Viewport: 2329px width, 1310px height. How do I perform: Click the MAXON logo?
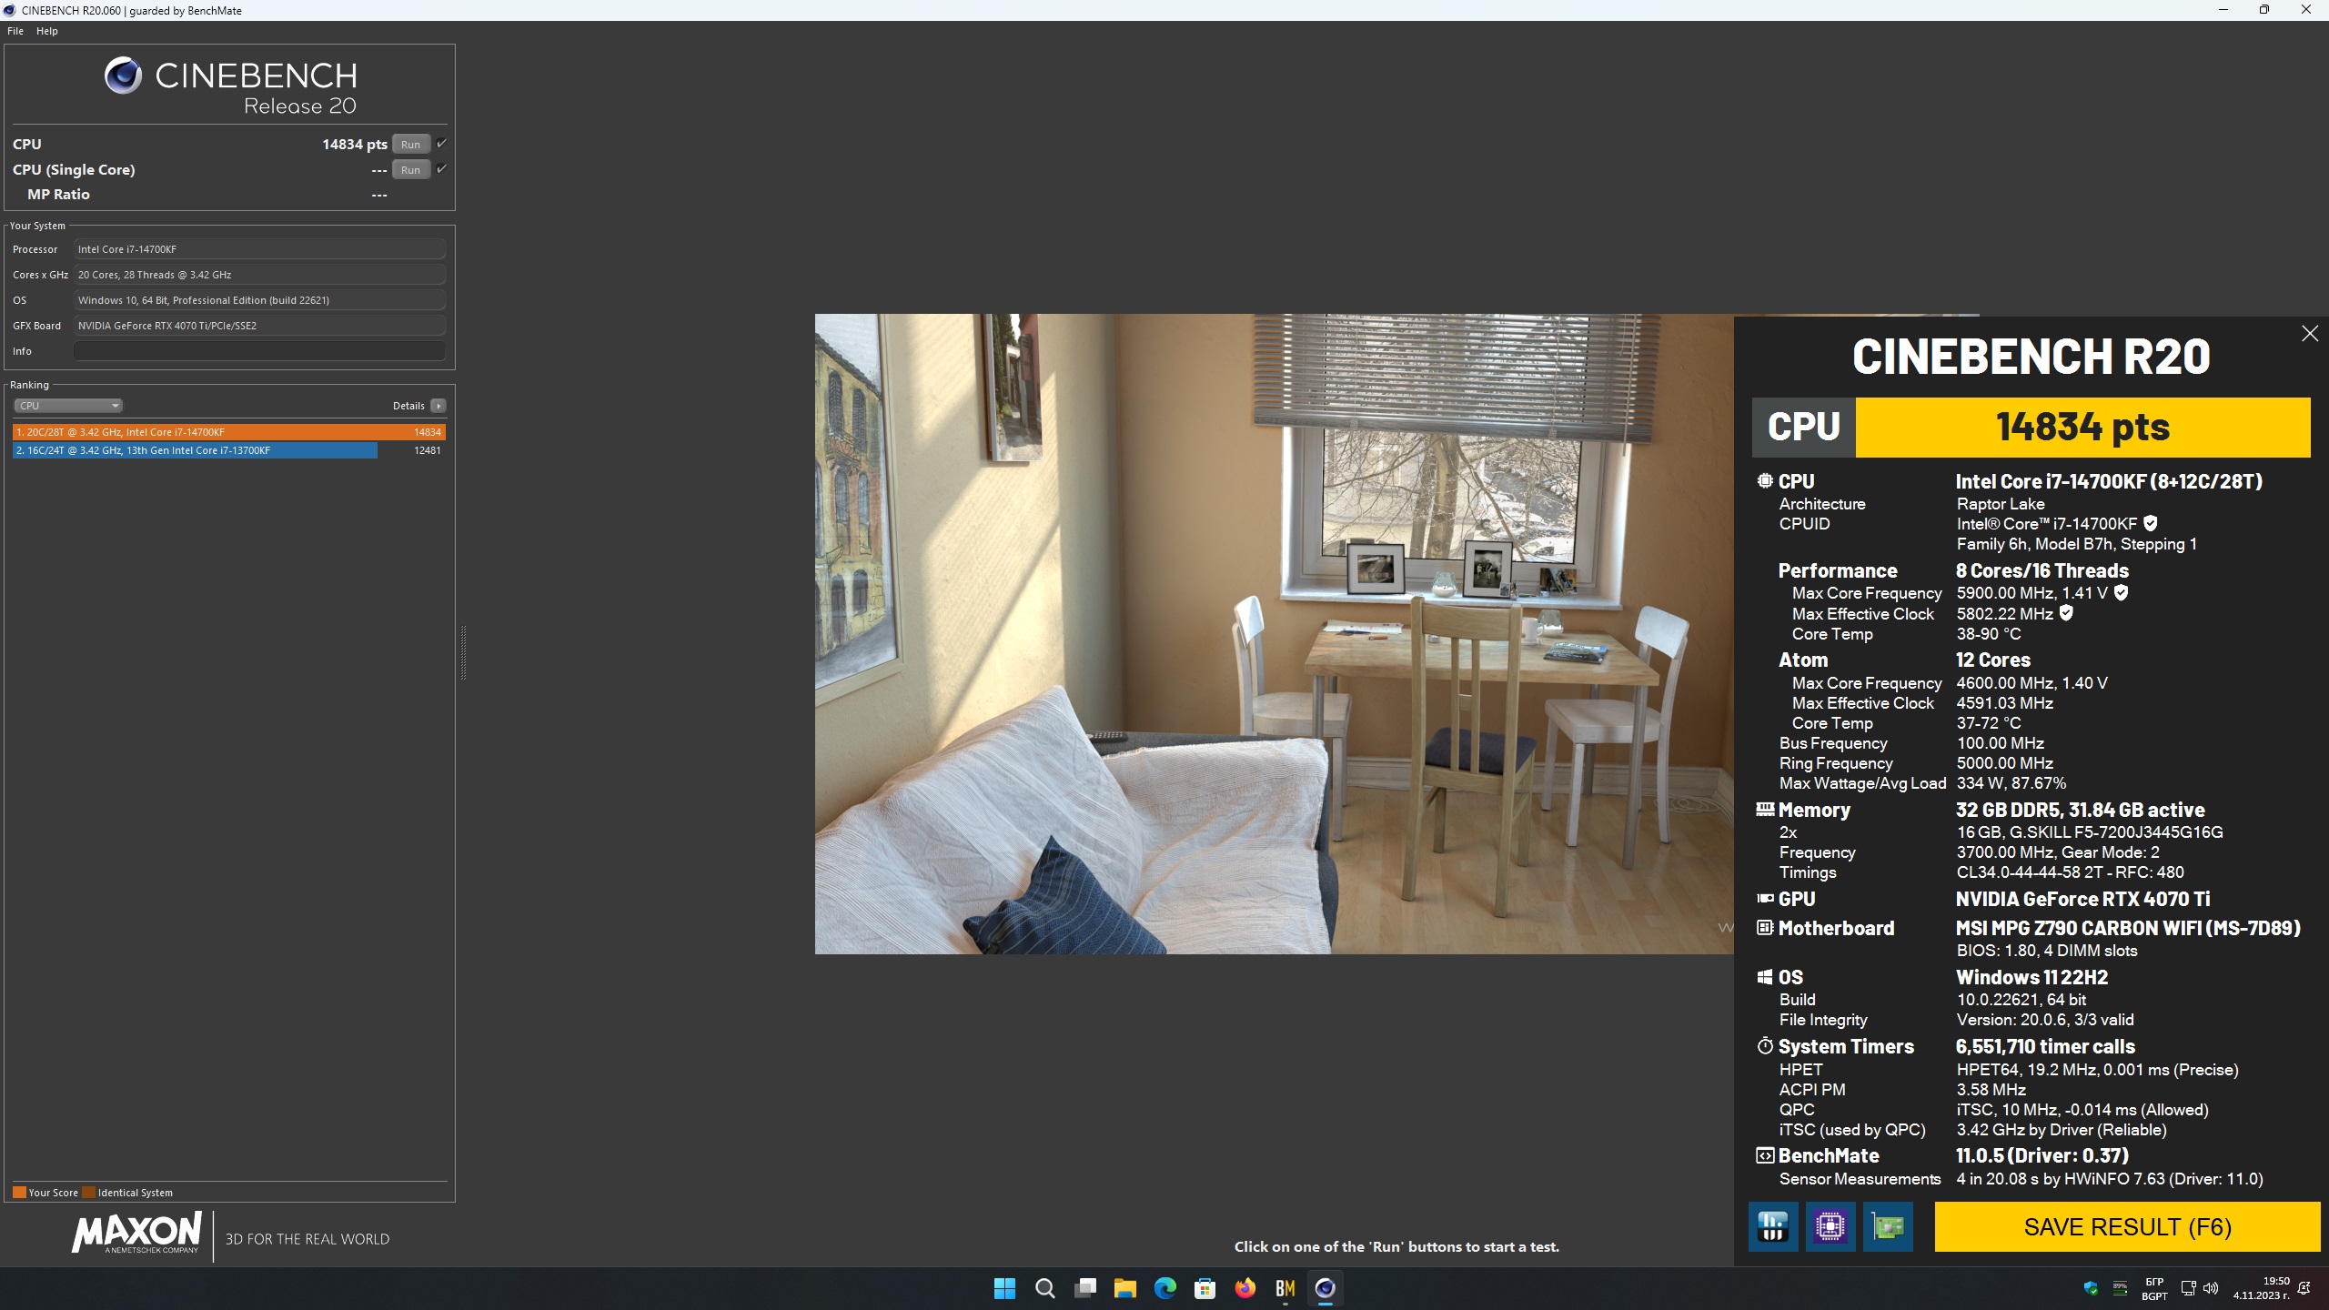pyautogui.click(x=136, y=1234)
